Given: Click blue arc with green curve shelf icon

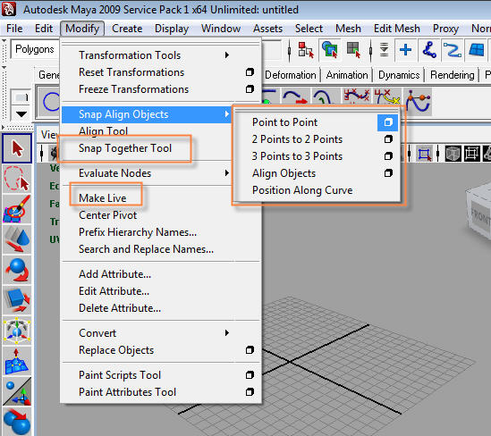Looking at the screenshot, I should click(x=325, y=97).
